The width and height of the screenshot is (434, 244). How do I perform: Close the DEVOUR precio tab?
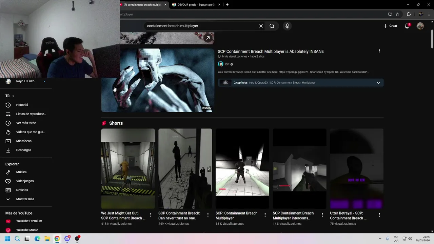tap(219, 5)
